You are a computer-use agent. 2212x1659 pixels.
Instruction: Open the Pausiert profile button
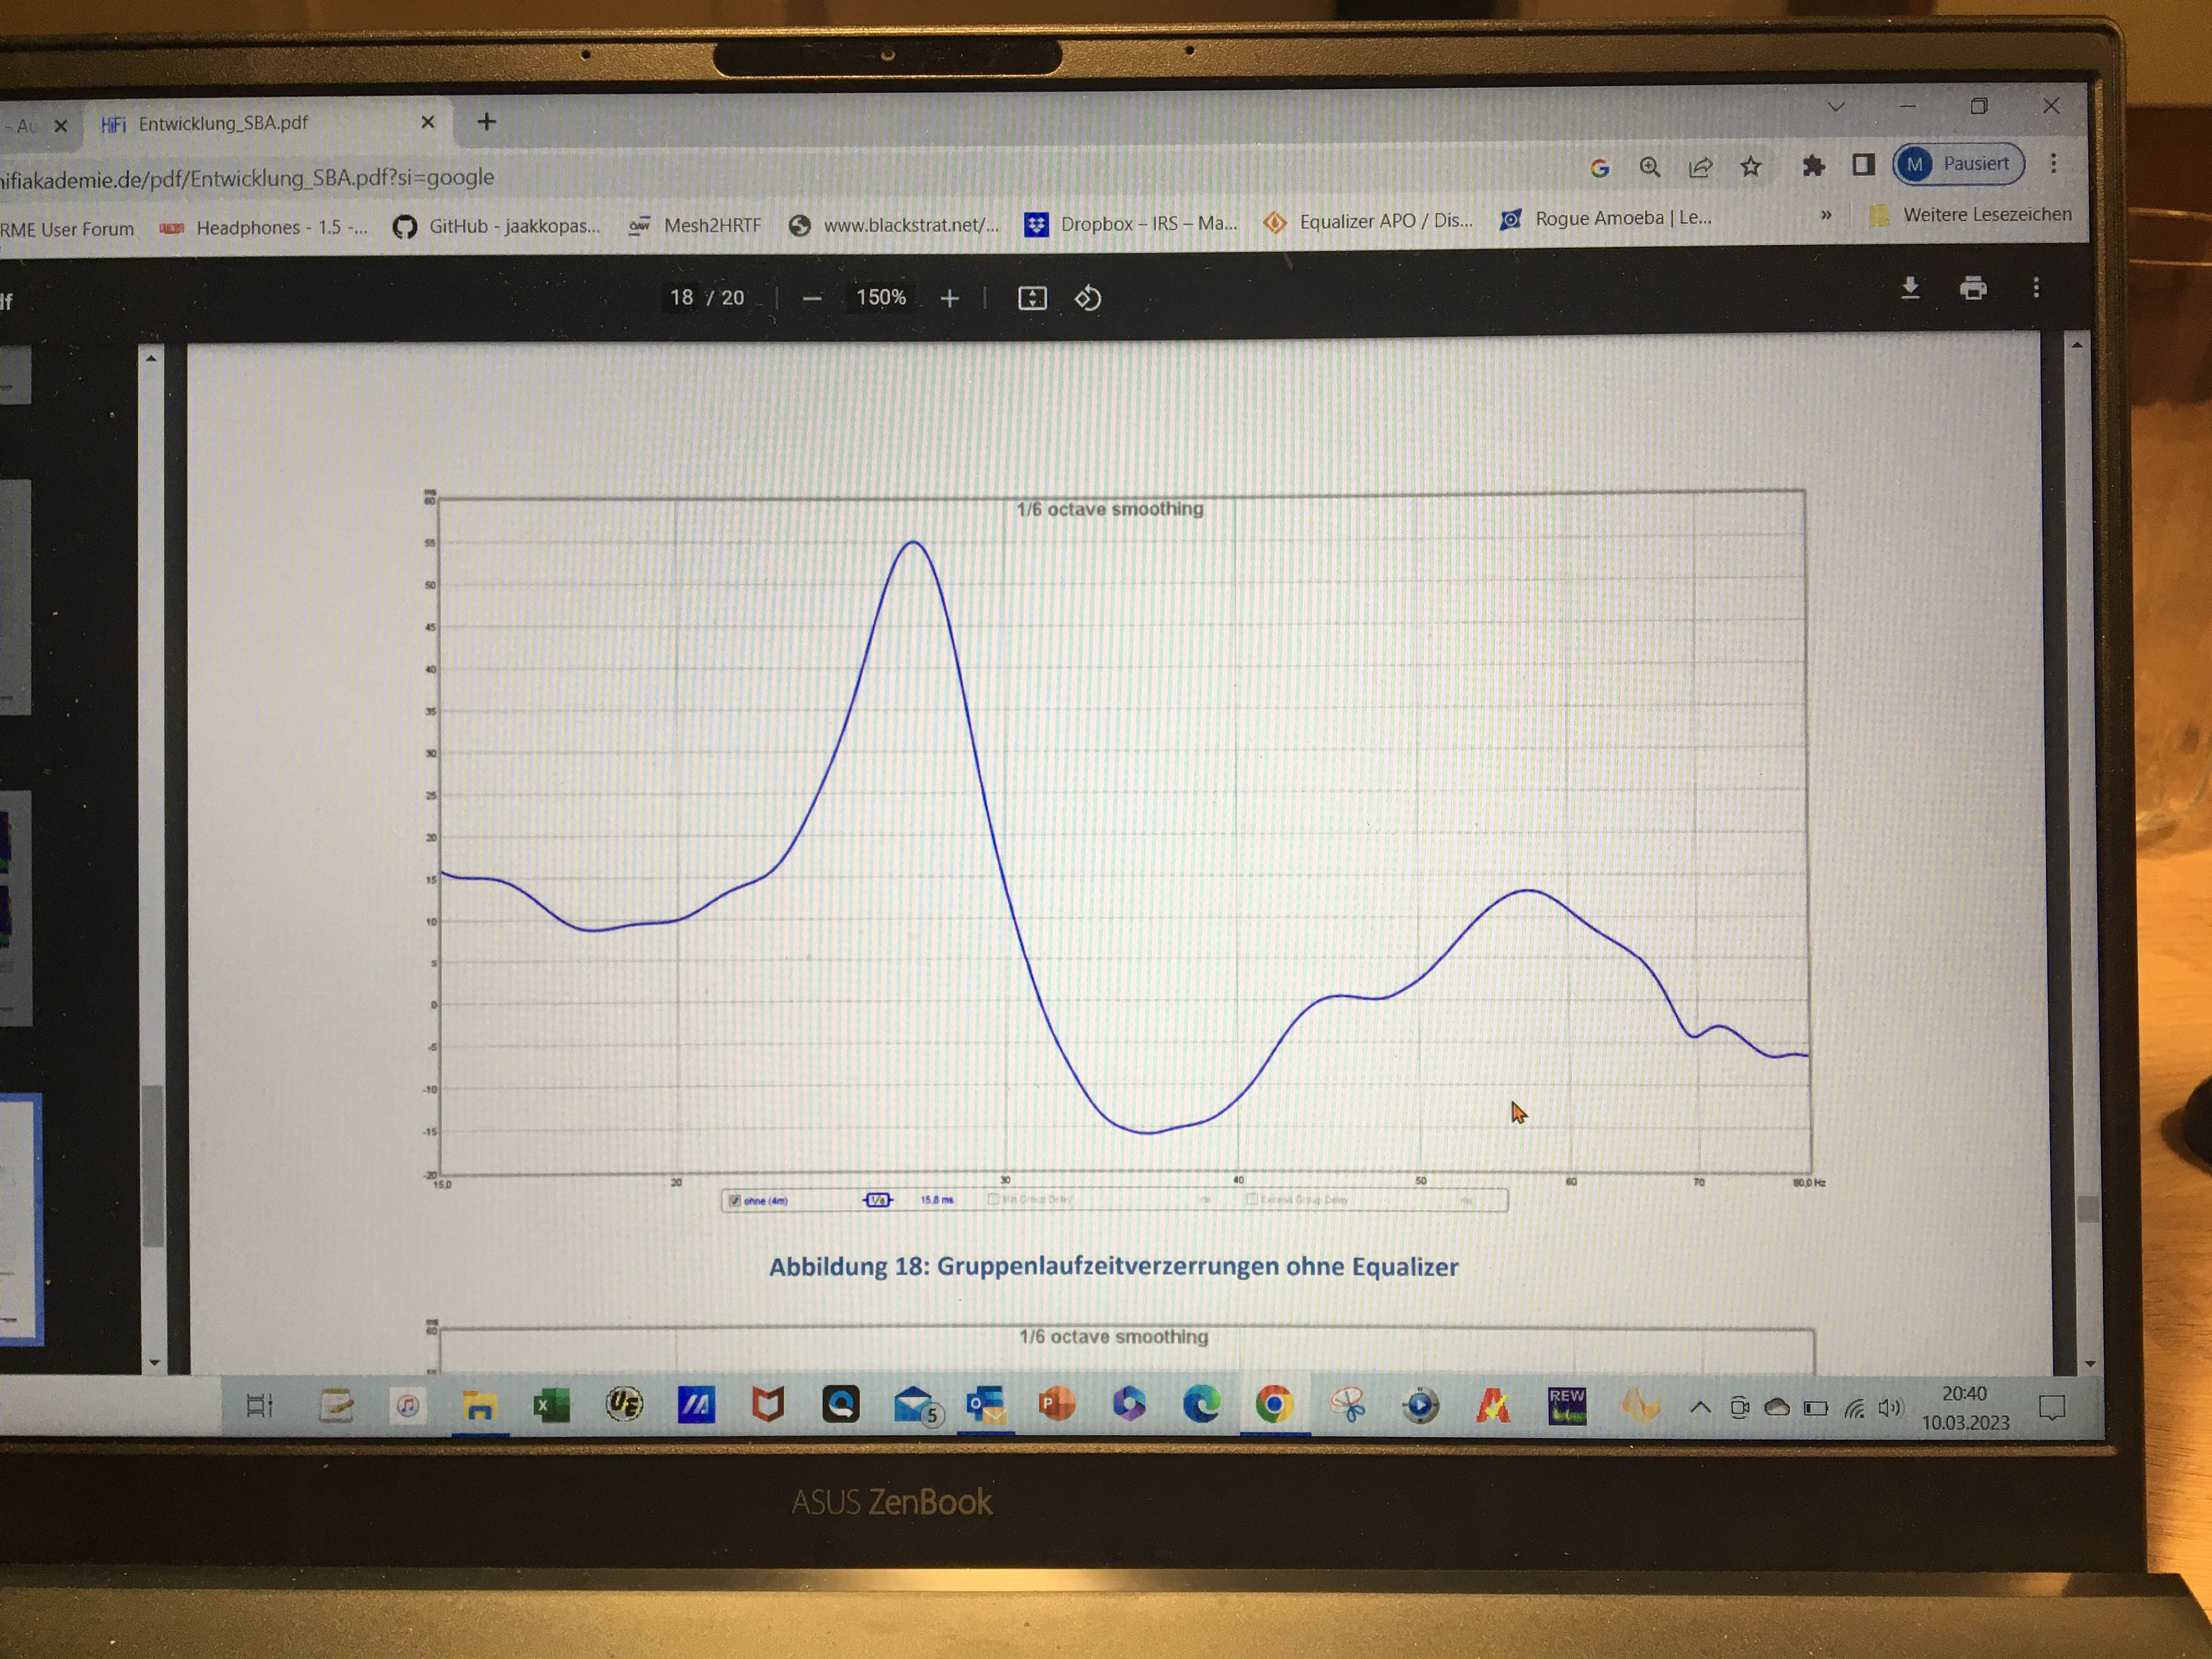[x=1958, y=163]
